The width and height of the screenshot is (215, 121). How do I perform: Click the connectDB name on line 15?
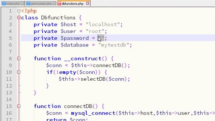78,106
